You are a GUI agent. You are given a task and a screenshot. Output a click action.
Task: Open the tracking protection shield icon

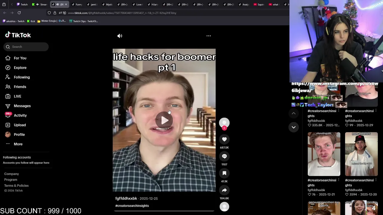coord(49,13)
